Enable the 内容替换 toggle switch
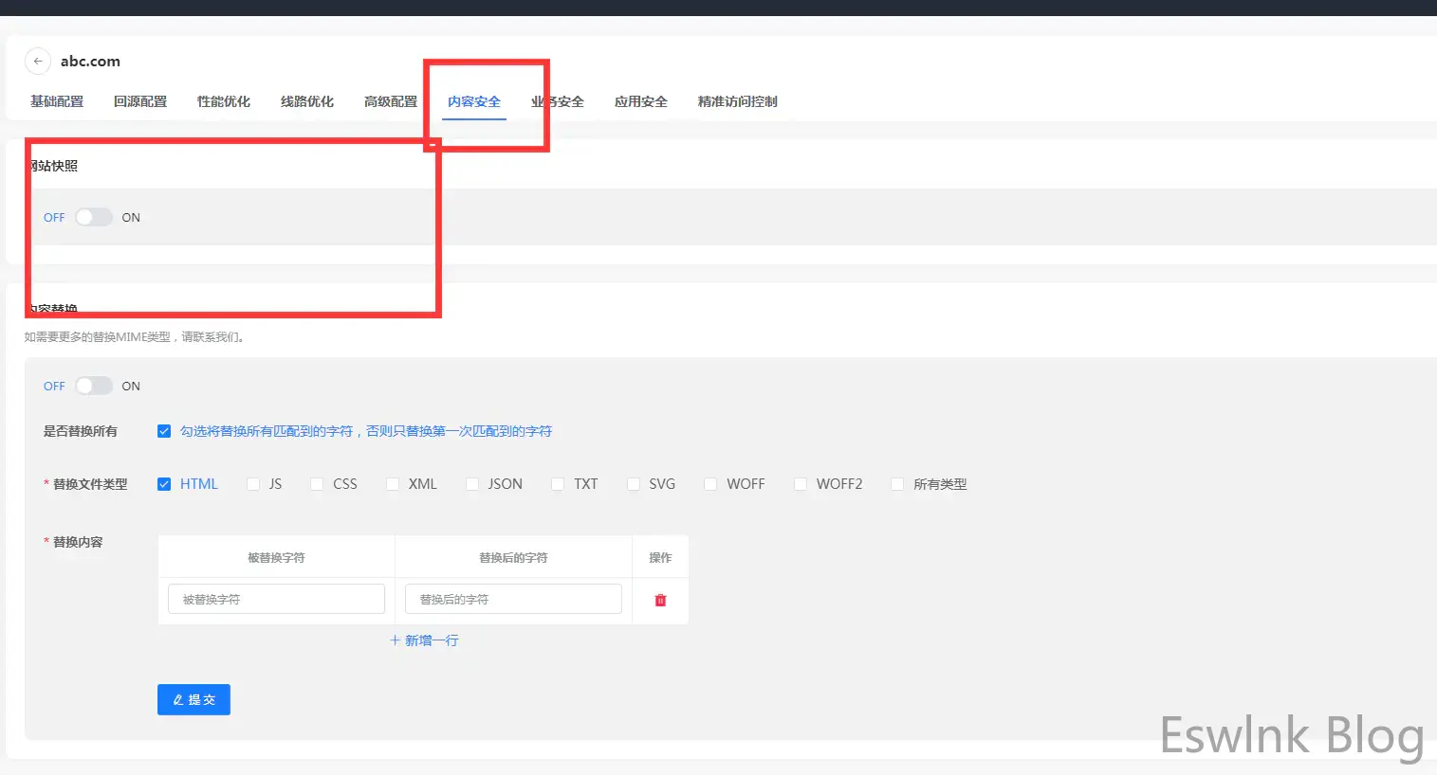Screen dimensions: 1437x775 [93, 386]
